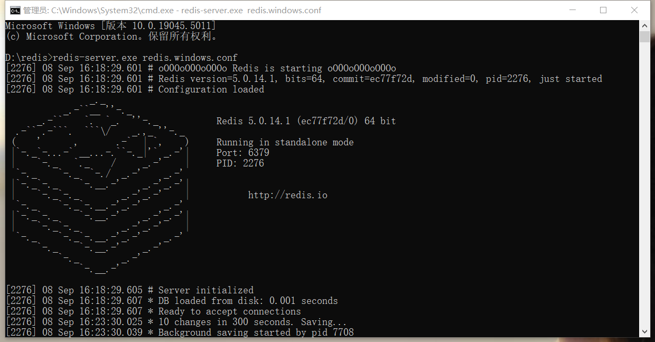
Task: Close the redis-server console window
Action: (x=634, y=10)
